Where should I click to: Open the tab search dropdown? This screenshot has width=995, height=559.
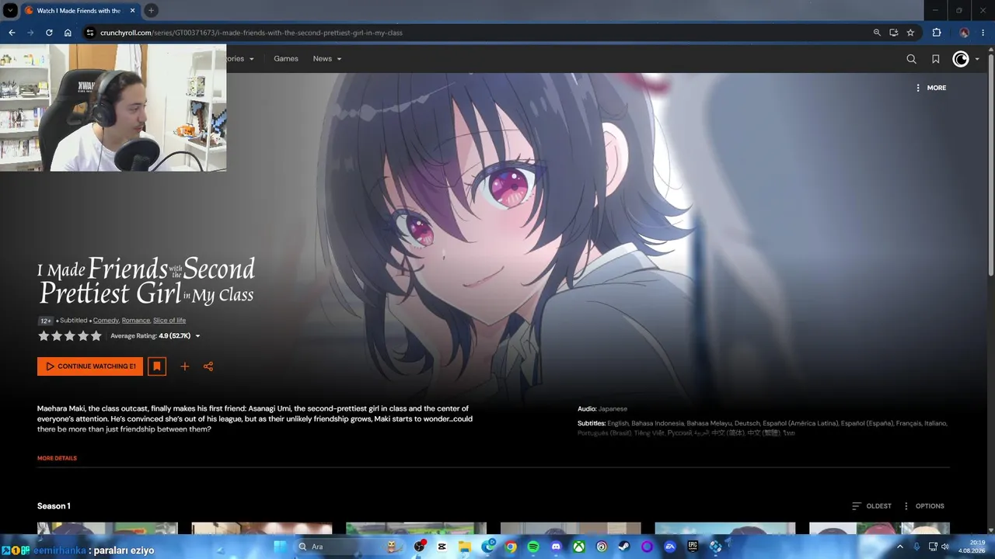(10, 11)
